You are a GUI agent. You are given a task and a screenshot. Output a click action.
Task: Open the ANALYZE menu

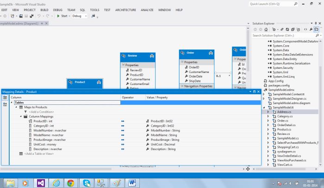click(x=147, y=10)
